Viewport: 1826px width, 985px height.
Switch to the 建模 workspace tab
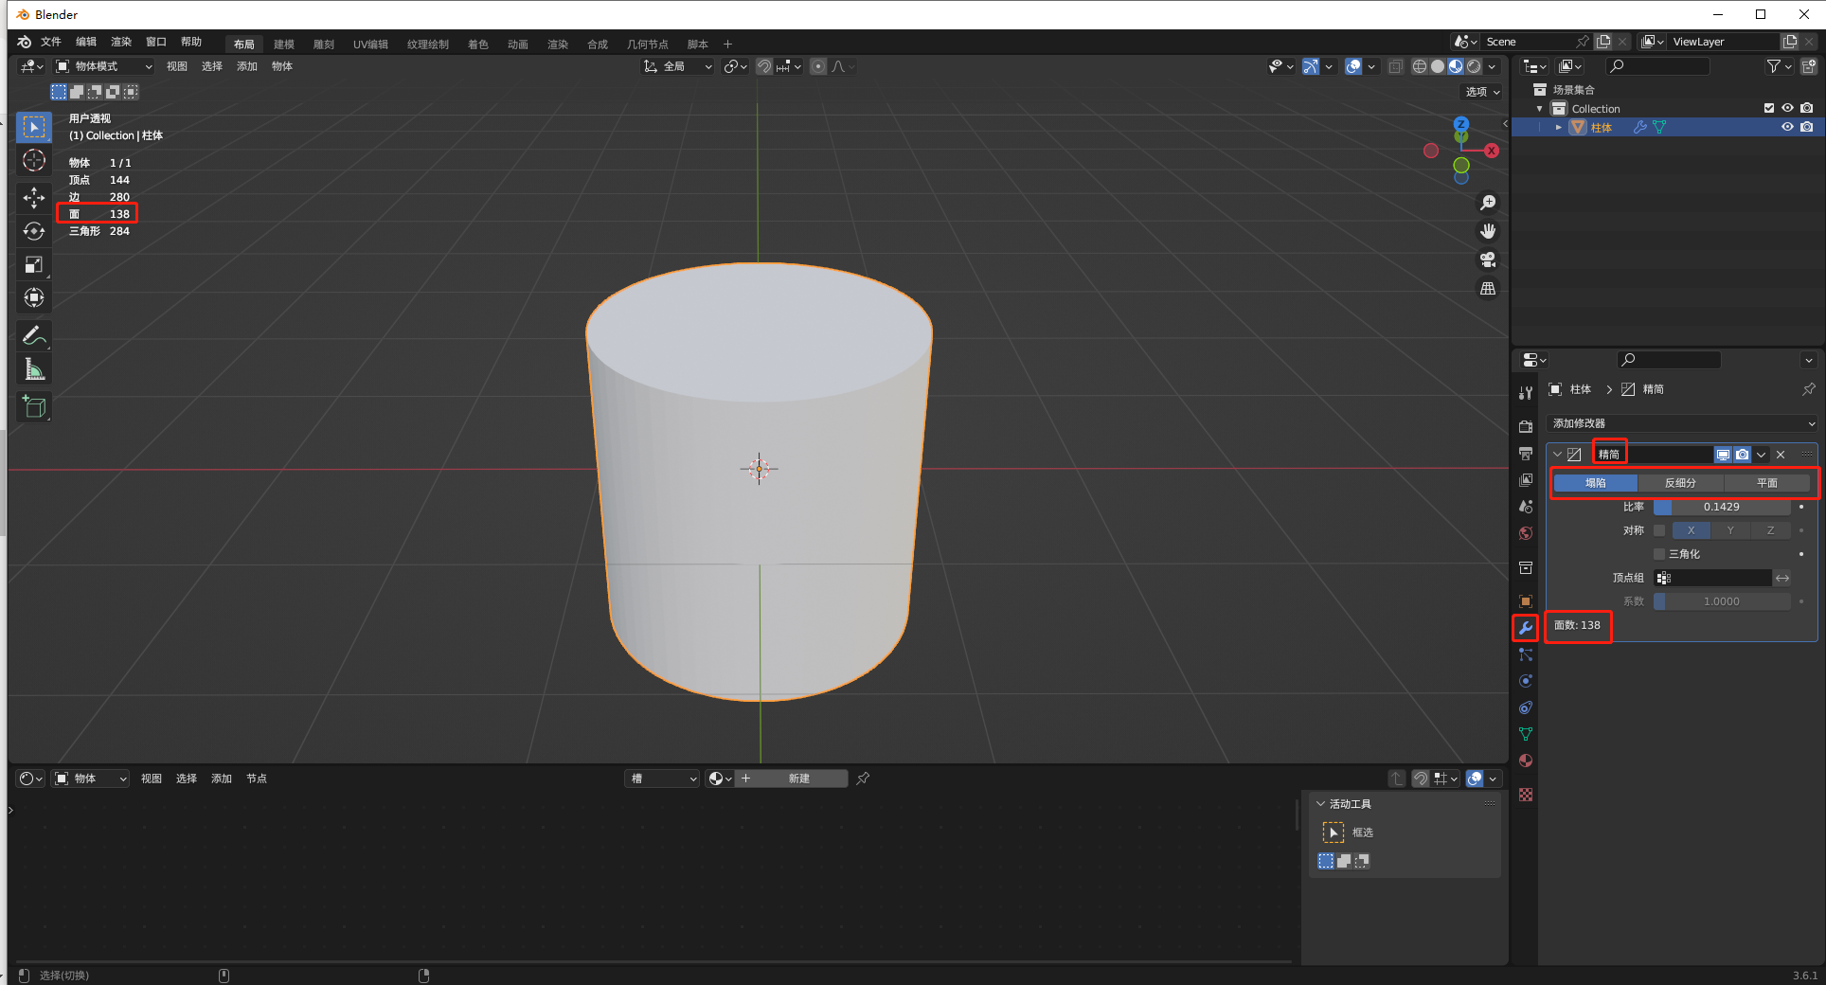point(284,45)
